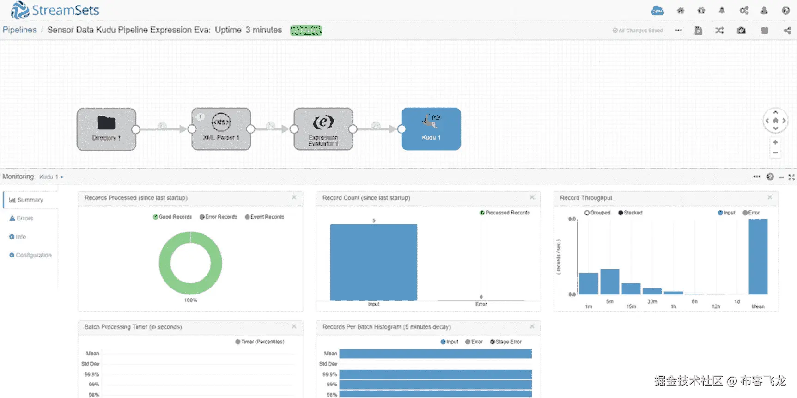This screenshot has width=797, height=398.
Task: Close the Record Count chart
Action: coord(532,197)
